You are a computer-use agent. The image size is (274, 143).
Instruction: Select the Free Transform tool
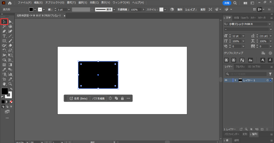[10, 55]
